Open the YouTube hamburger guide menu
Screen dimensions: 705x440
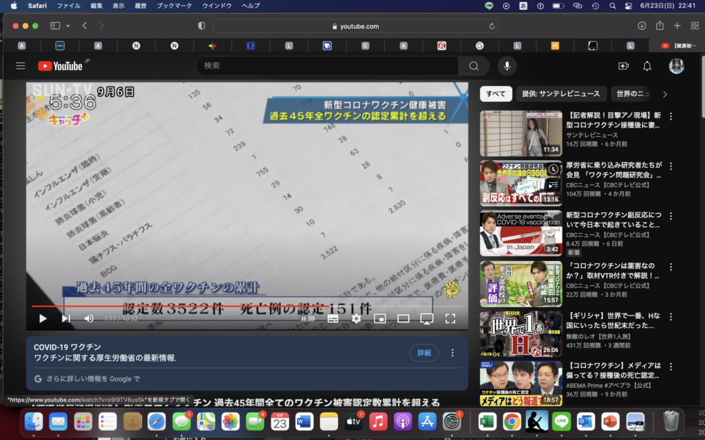click(21, 66)
